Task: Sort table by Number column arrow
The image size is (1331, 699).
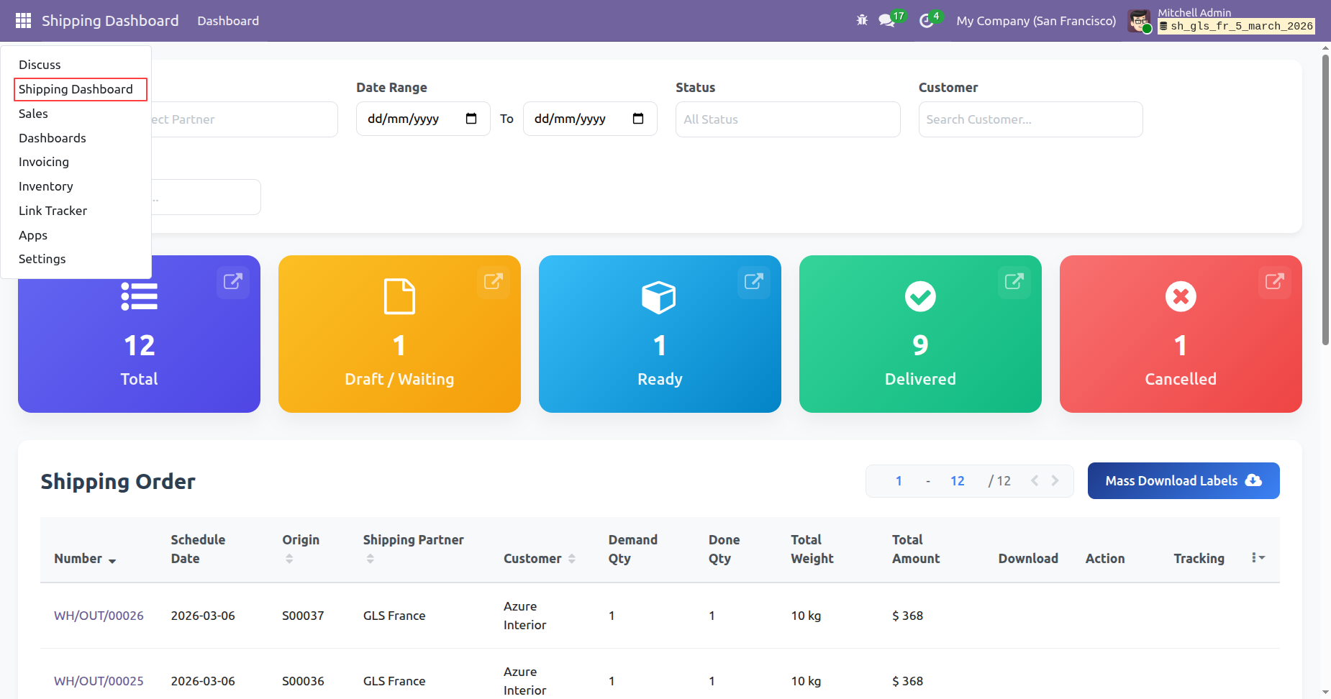Action: pos(112,560)
